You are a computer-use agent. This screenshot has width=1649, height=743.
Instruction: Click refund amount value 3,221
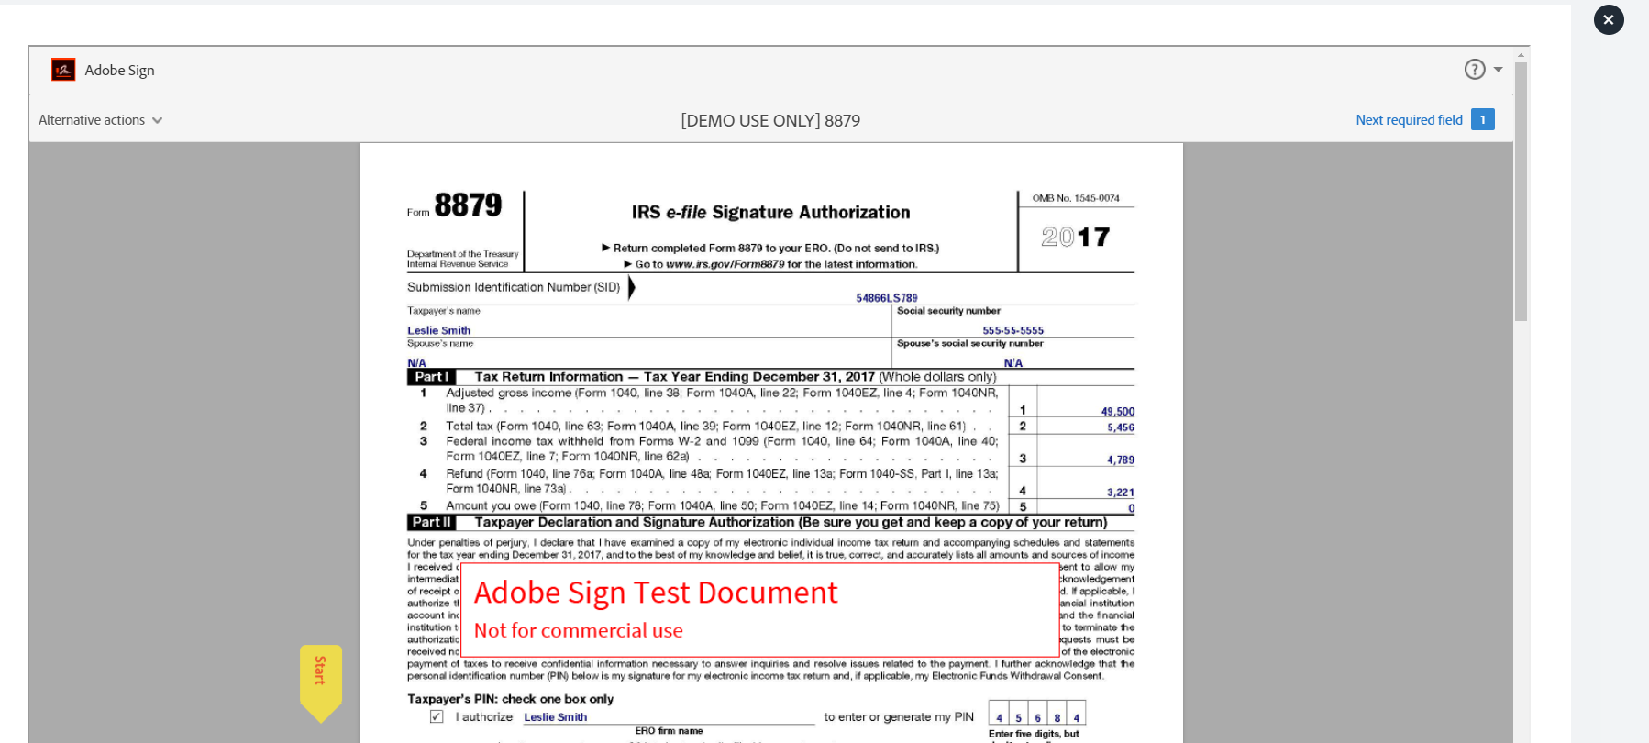click(1121, 493)
